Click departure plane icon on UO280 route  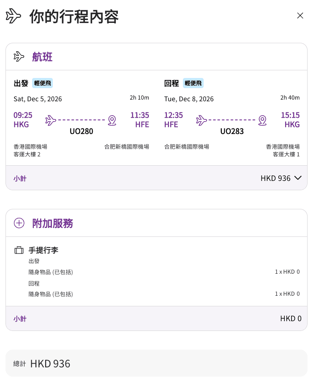(51, 120)
